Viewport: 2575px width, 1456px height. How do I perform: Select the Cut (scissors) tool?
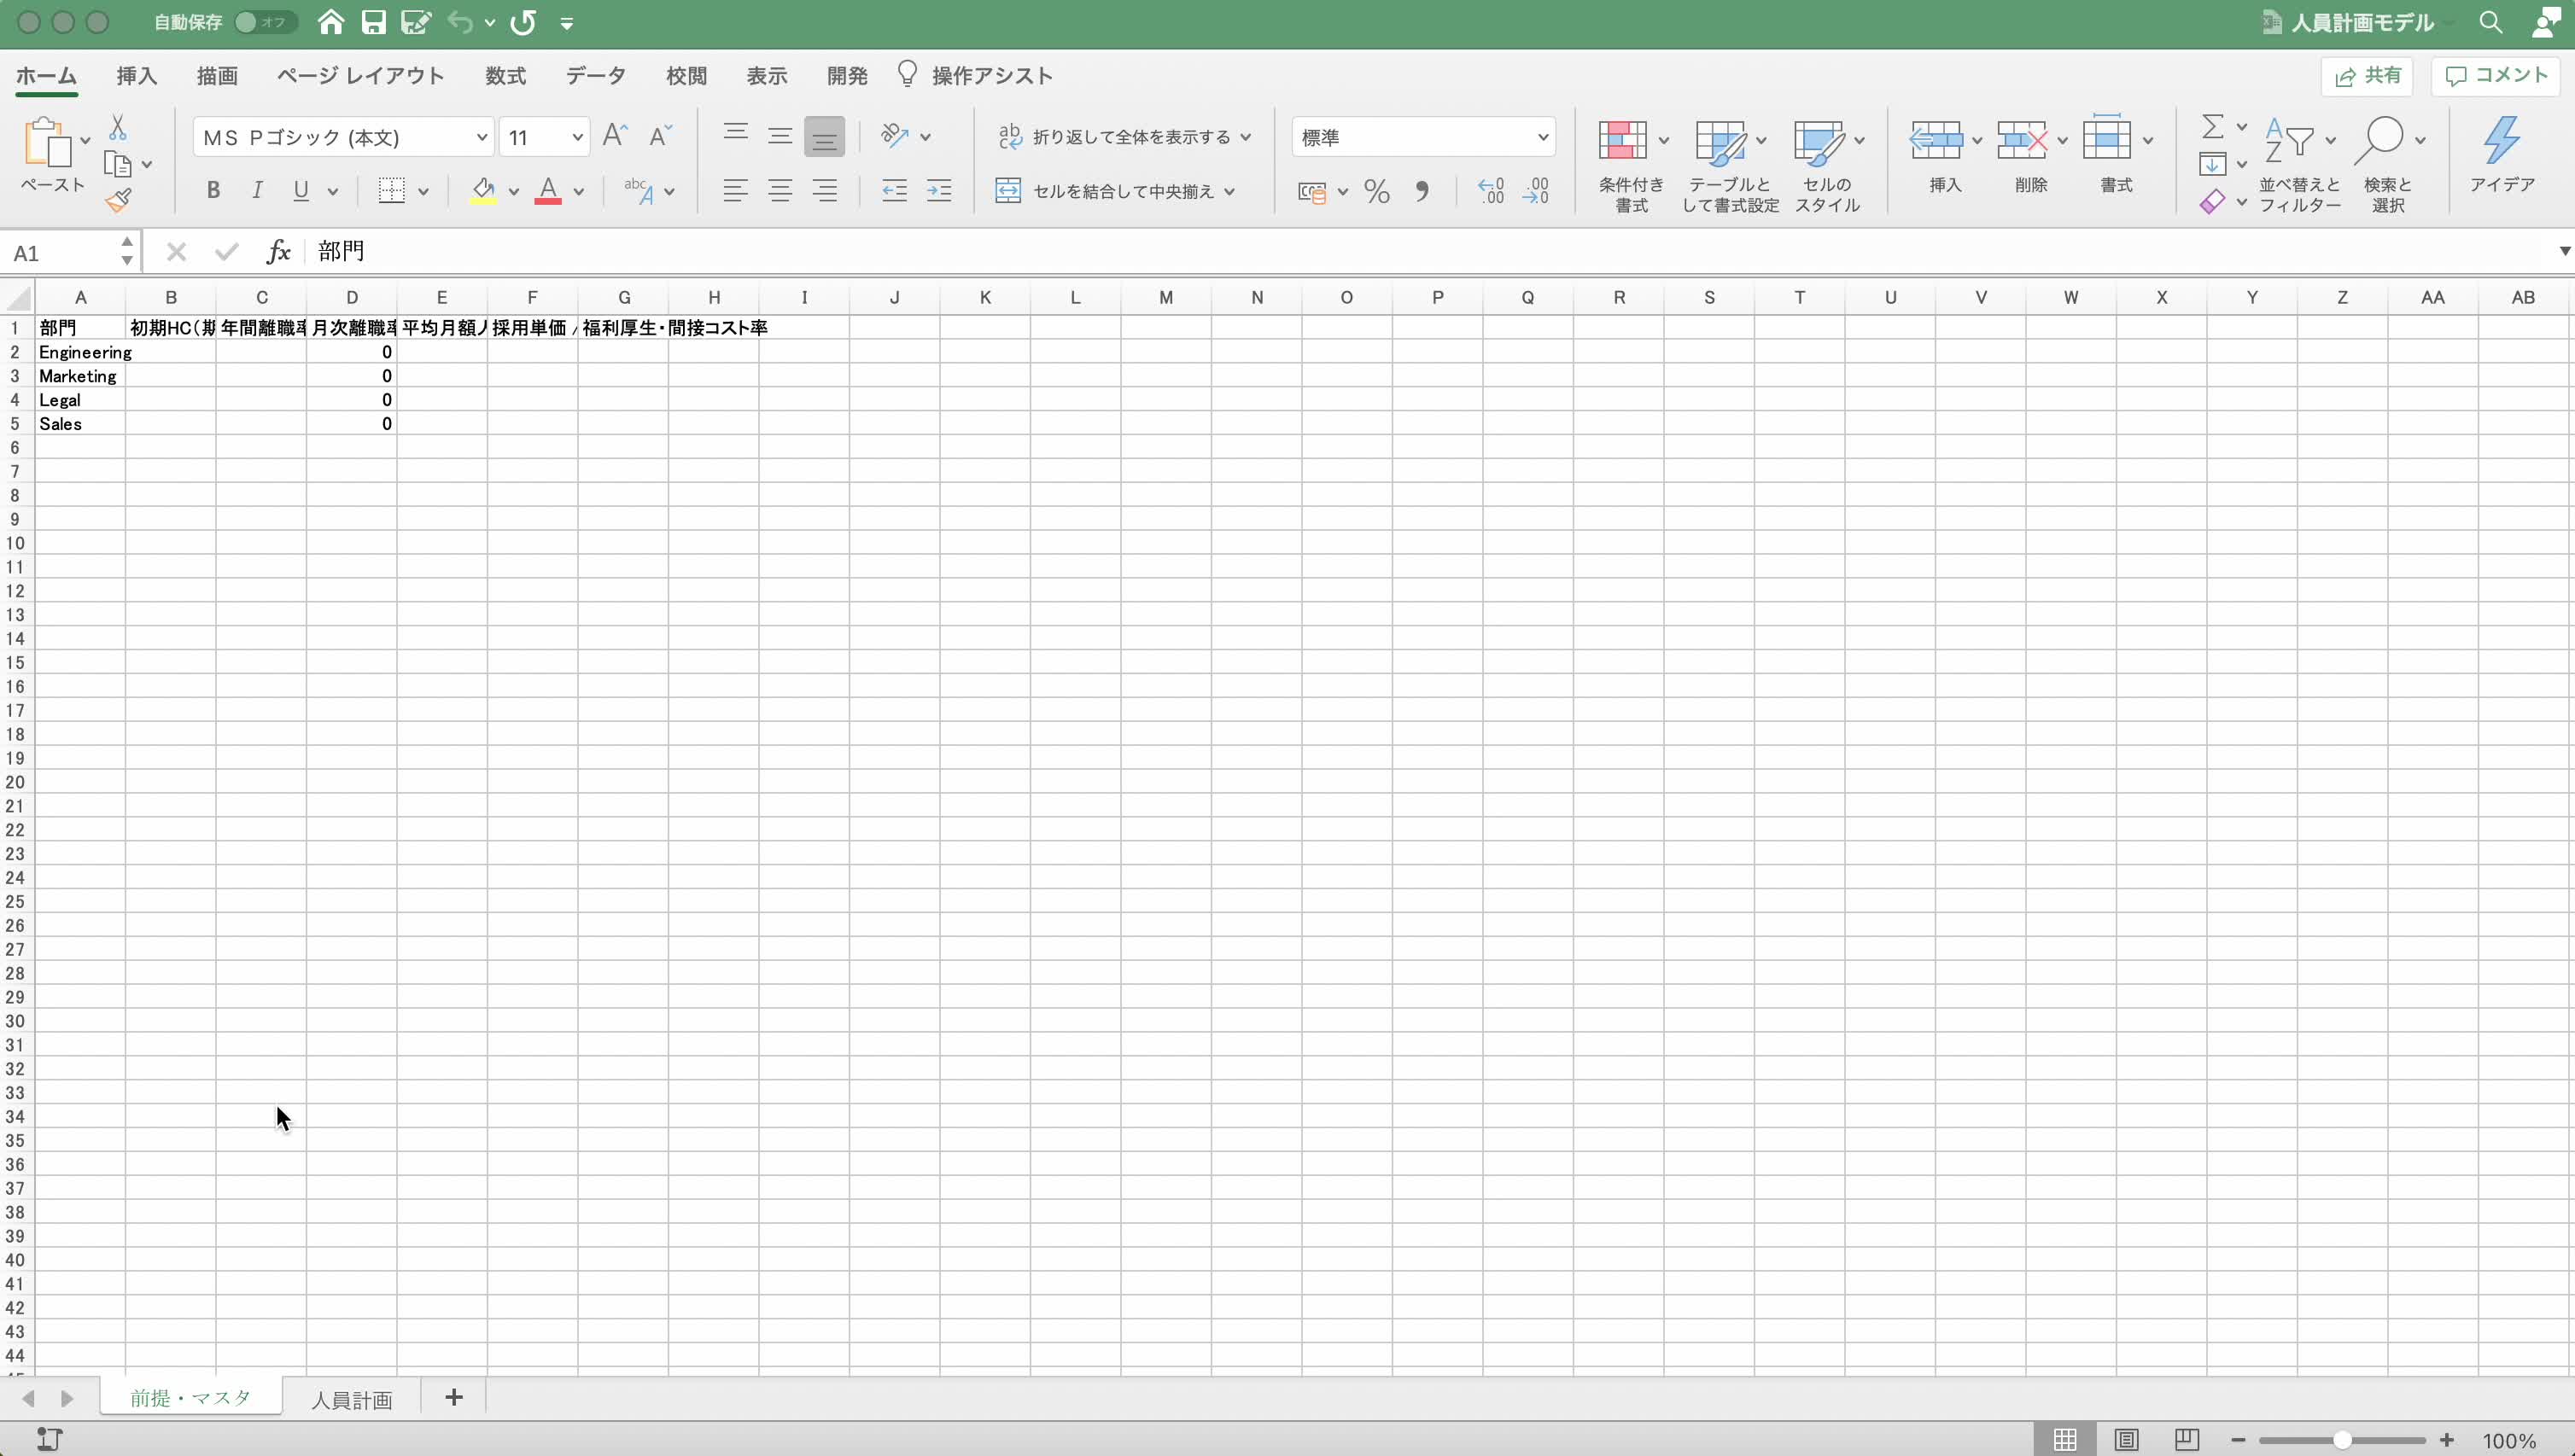coord(118,127)
